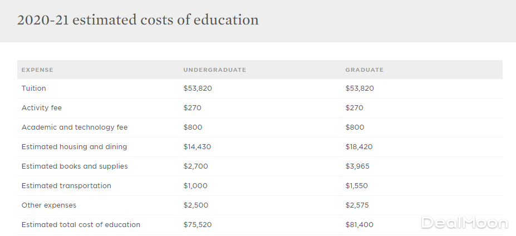Click graduate total $81,400
The image size is (516, 236).
click(359, 225)
